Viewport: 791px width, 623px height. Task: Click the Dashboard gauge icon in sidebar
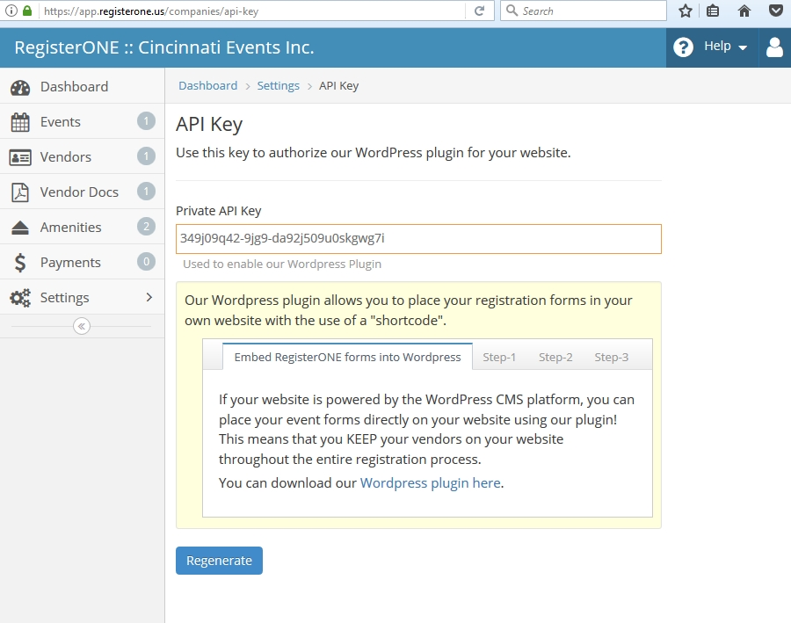[20, 87]
